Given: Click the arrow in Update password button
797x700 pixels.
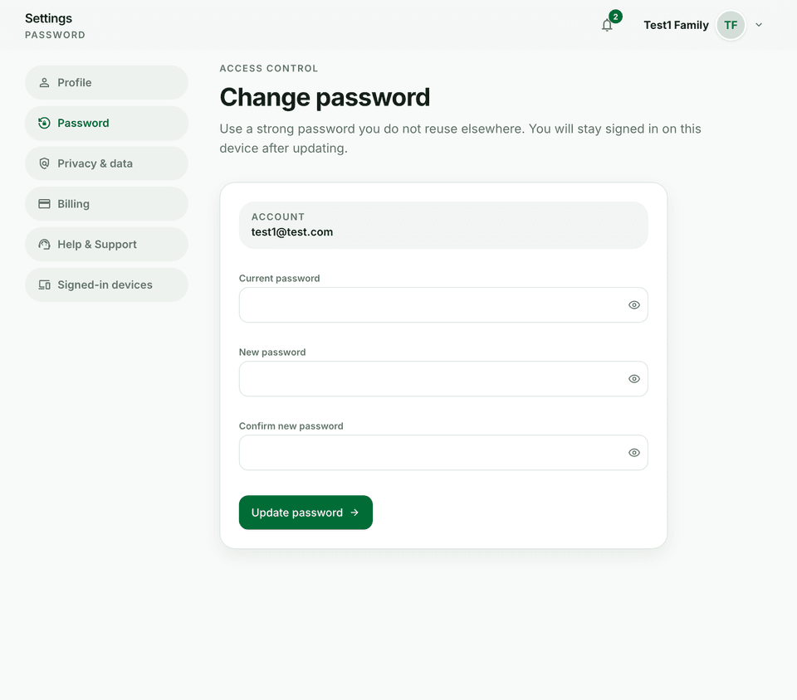Looking at the screenshot, I should click(x=354, y=513).
